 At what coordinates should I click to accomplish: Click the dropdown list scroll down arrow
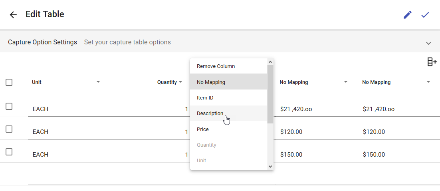tap(270, 166)
